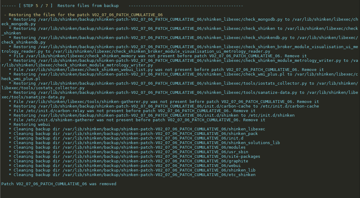Click the cleaning line ending in shinken_libexec
The width and height of the screenshot is (360, 198).
click(137, 129)
